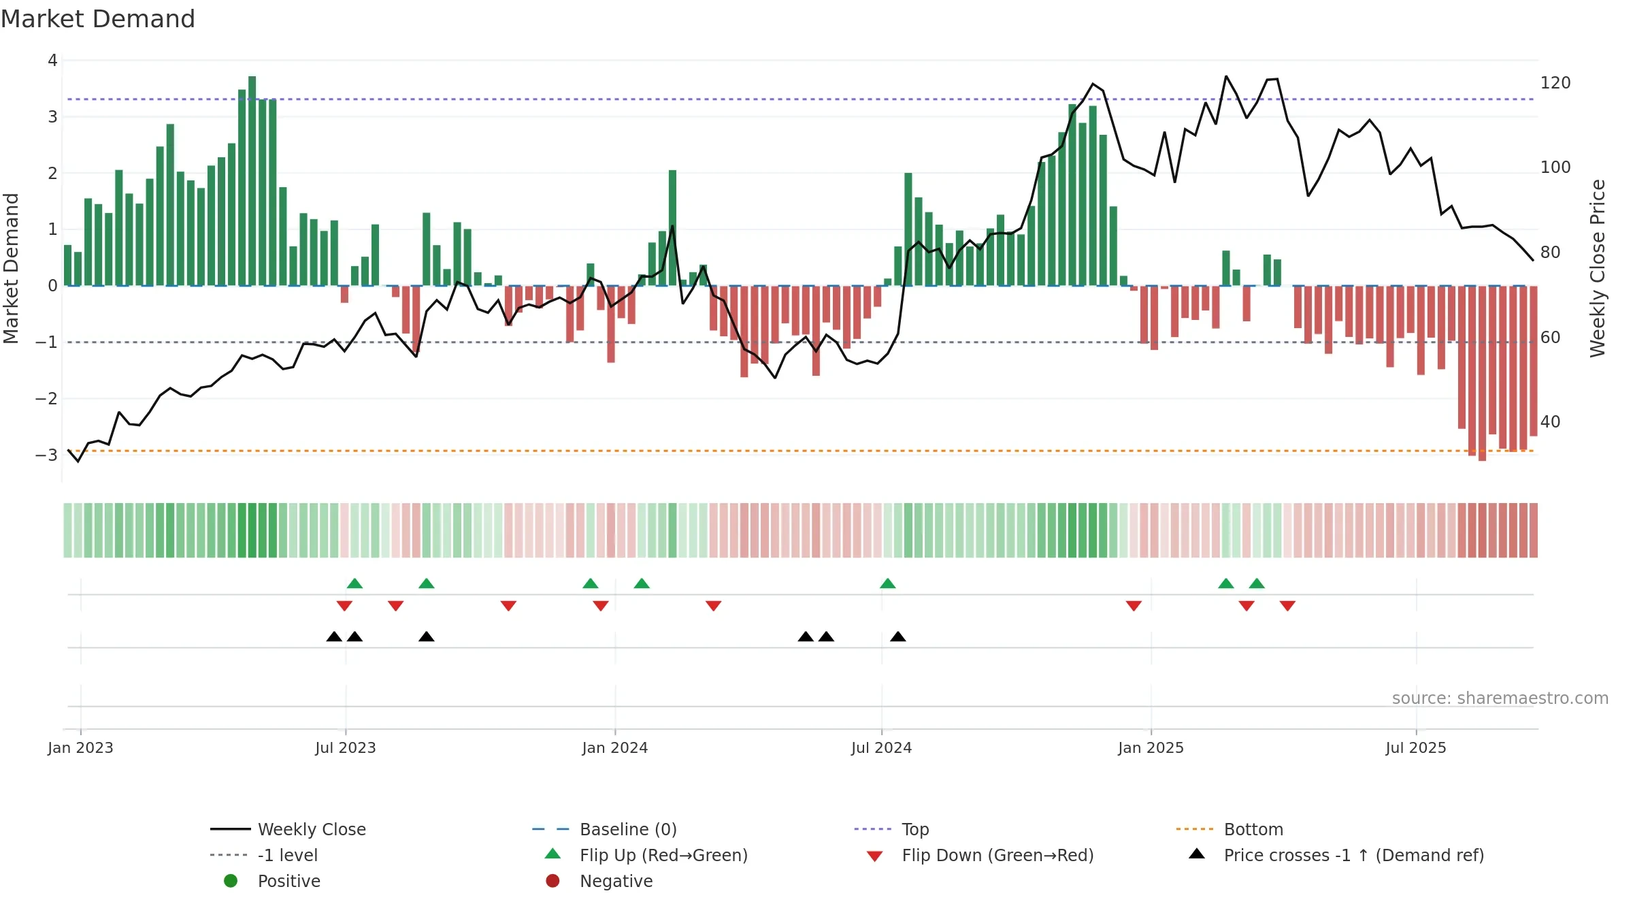Click the Jul 2024 axis label
The height and width of the screenshot is (919, 1633).
[882, 747]
